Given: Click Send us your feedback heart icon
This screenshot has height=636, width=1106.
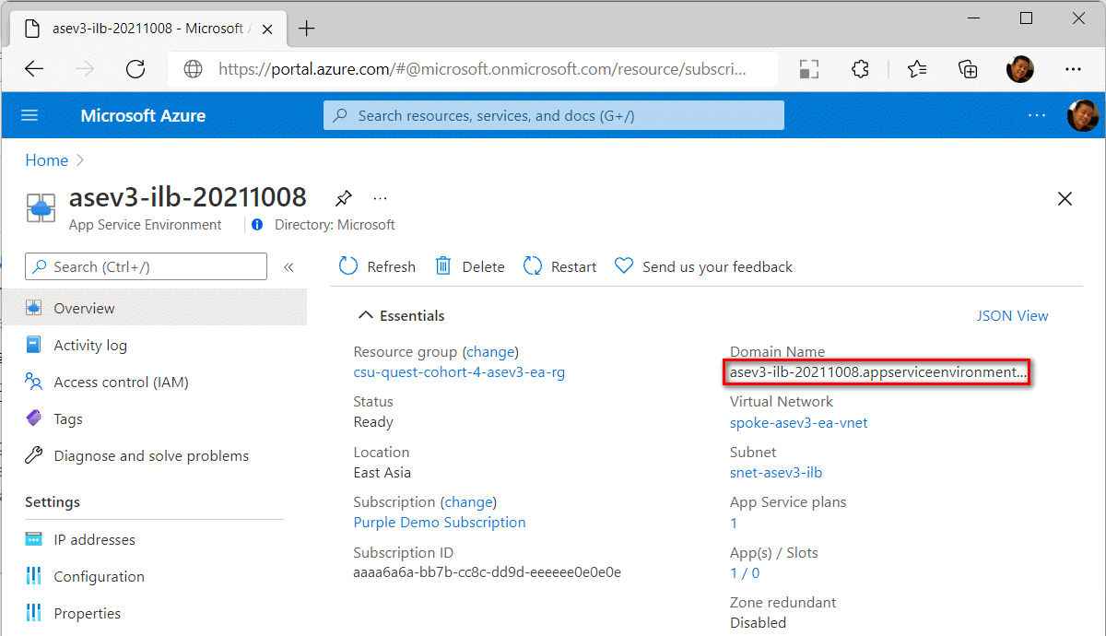Looking at the screenshot, I should (x=624, y=265).
